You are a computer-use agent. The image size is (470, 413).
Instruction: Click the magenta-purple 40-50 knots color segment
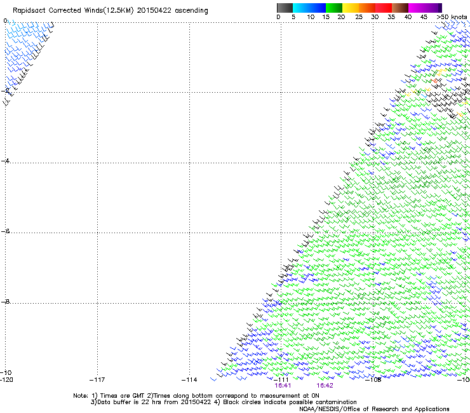click(425, 8)
